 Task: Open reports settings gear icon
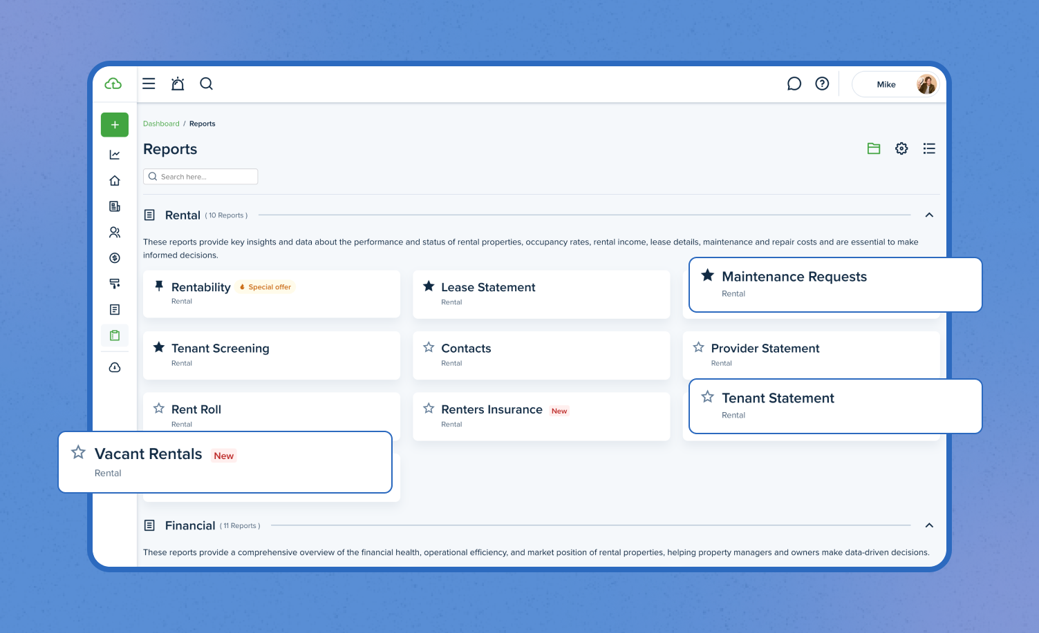[901, 148]
